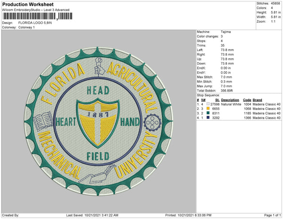This screenshot has width=283, height=219.
Task: Click the embroidered seal design preview
Action: click(x=99, y=121)
